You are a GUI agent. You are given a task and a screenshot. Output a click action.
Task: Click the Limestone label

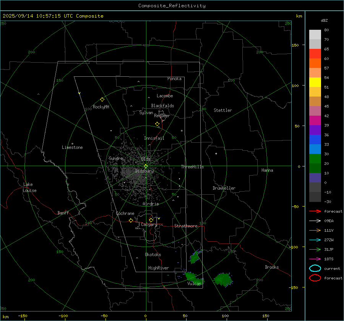[x=72, y=147]
